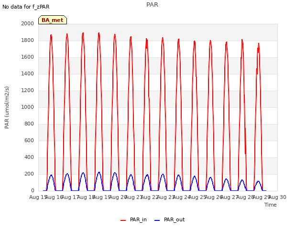
Task: Click the Time x-axis title
Action: (270, 205)
